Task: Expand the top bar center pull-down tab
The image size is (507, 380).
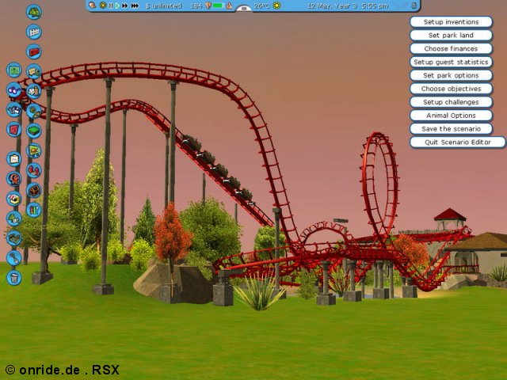Action: tap(244, 9)
